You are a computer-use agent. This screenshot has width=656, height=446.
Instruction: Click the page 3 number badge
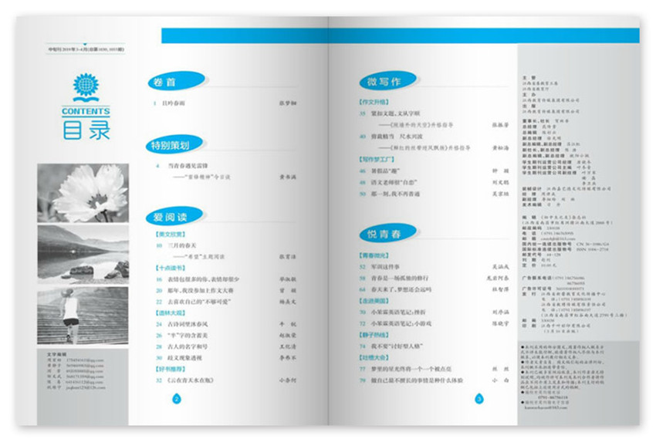pos(478,399)
